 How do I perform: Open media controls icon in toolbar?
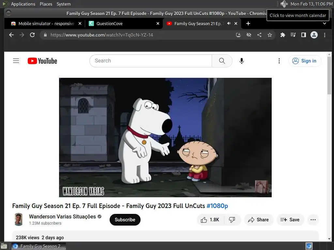click(293, 35)
